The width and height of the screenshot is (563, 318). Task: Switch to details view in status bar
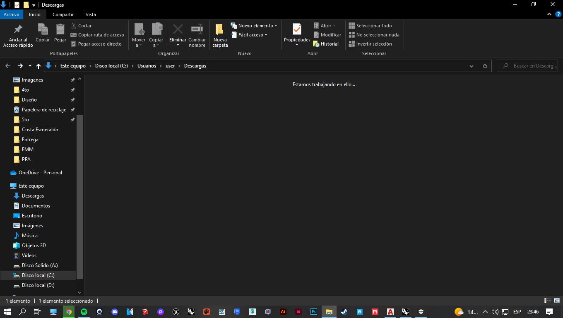tap(547, 301)
